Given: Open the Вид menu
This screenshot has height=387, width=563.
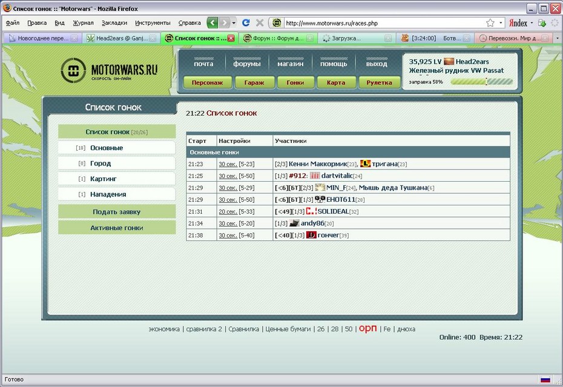Looking at the screenshot, I should 59,23.
